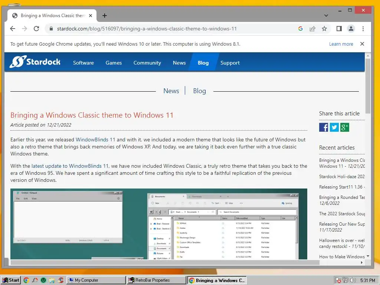Click the network tray icon
The width and height of the screenshot is (380, 285).
(345, 280)
